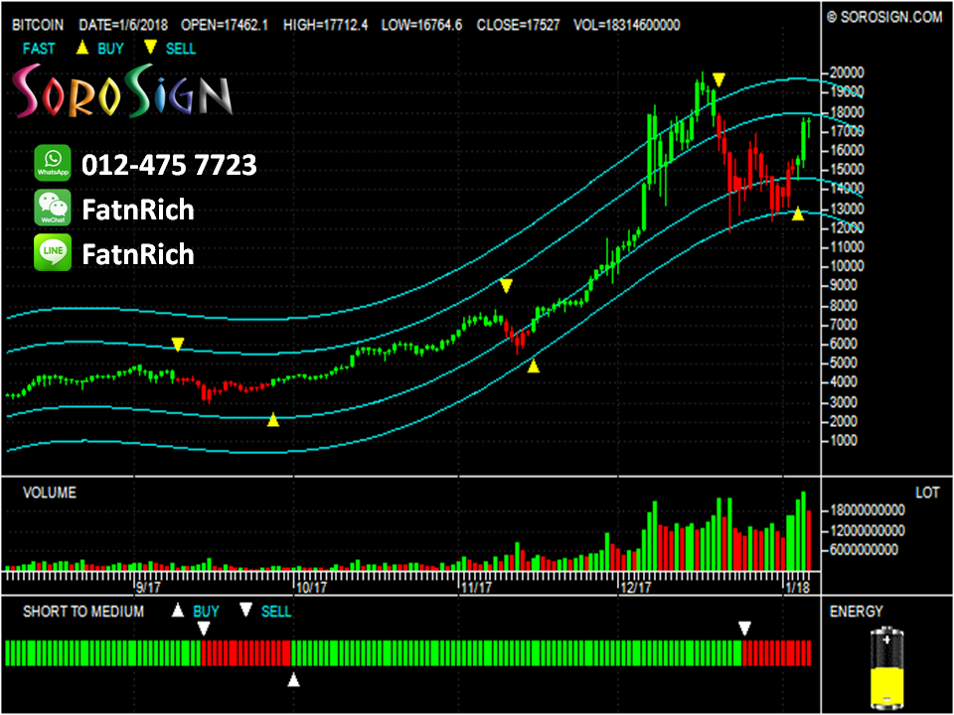Select yellow sell marker near 20000 peak

click(718, 80)
